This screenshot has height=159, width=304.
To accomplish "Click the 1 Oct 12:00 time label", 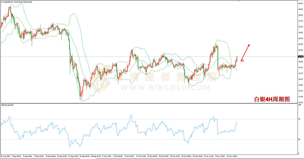I will [107, 156].
